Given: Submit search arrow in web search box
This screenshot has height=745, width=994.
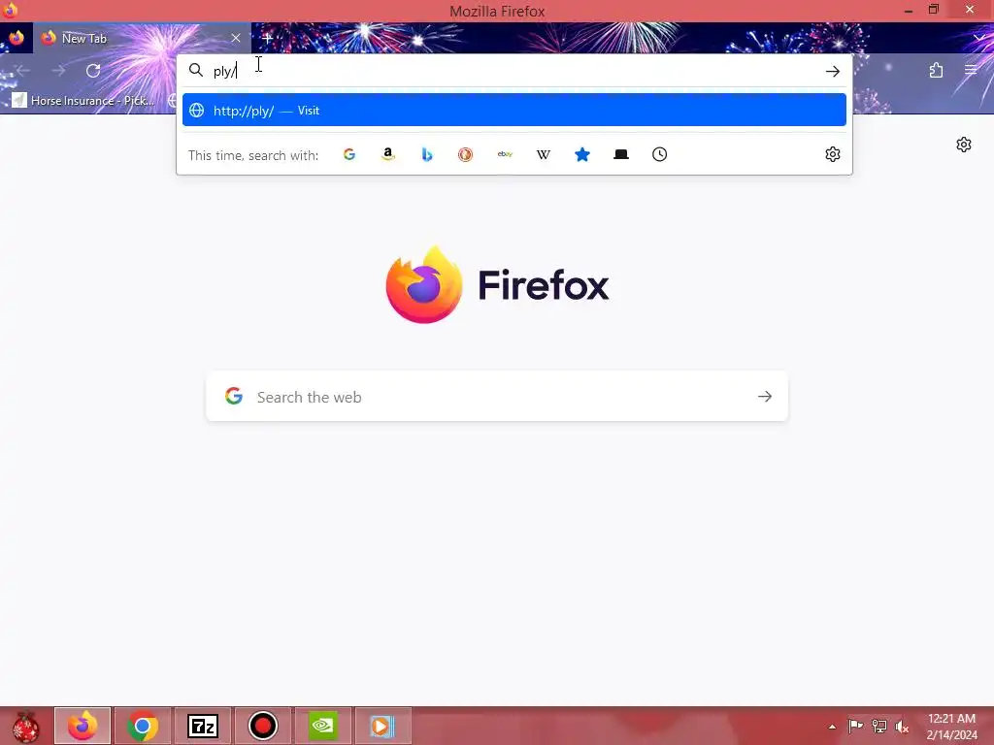Looking at the screenshot, I should point(765,397).
